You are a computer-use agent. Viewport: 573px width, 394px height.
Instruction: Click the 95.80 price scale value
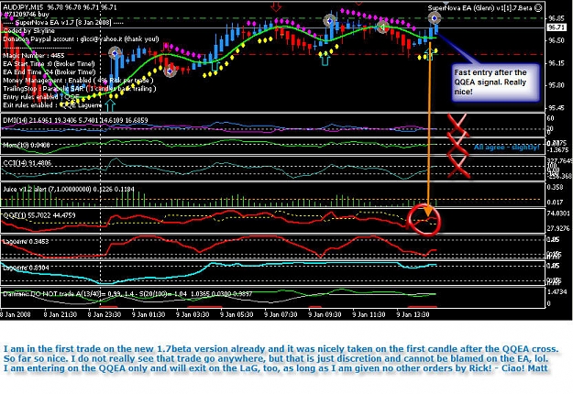point(556,85)
